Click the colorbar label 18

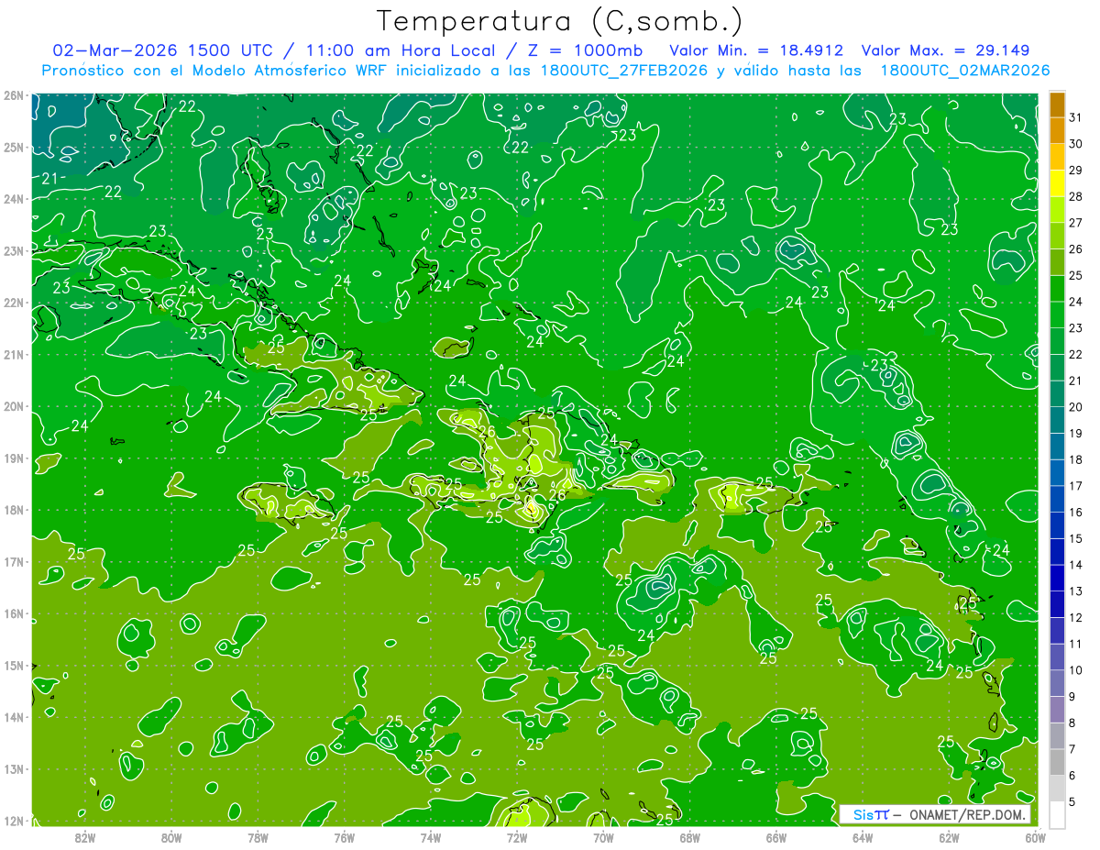click(1076, 460)
